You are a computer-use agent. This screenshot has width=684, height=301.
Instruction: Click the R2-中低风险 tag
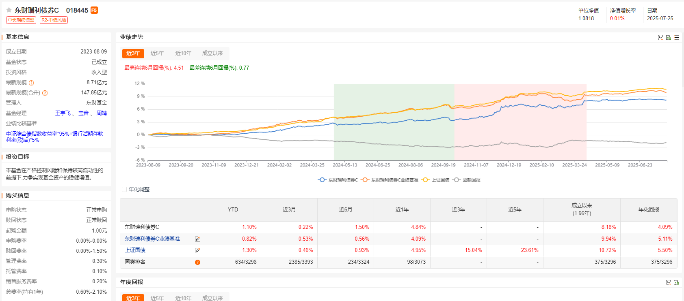coord(54,20)
